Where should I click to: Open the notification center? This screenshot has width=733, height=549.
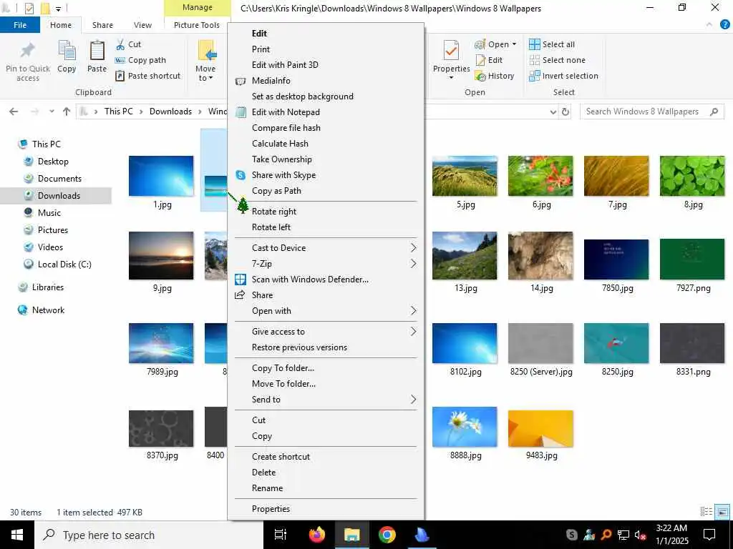pos(709,535)
